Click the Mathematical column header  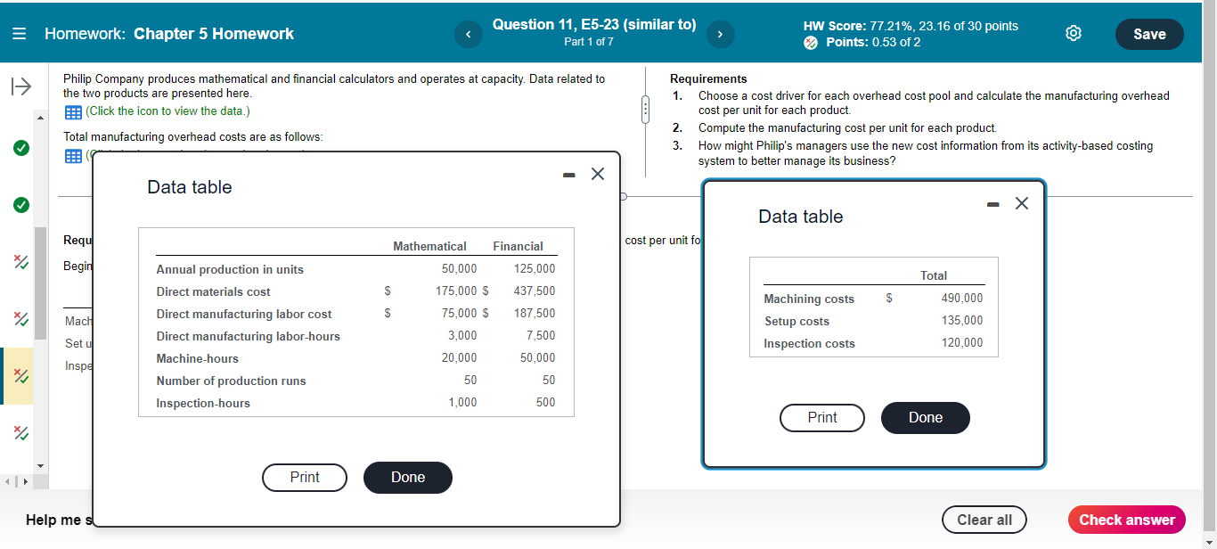[429, 246]
